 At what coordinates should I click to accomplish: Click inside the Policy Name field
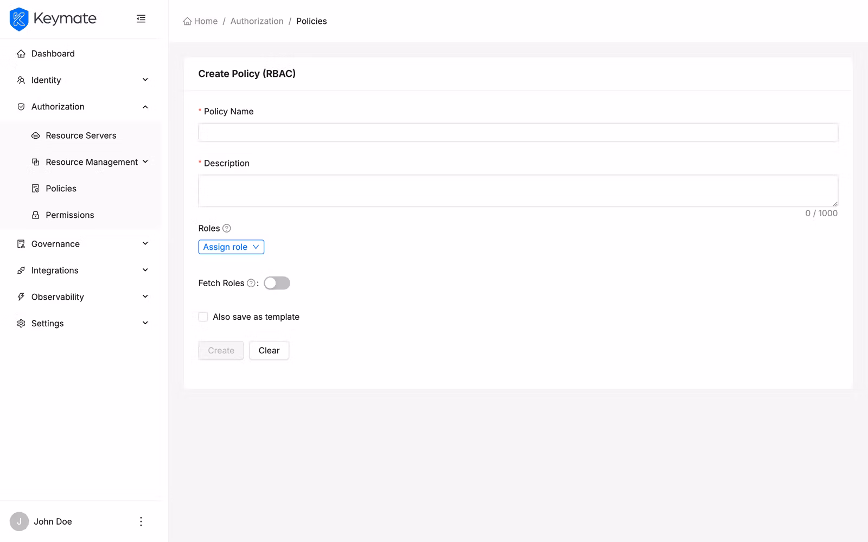tap(518, 132)
